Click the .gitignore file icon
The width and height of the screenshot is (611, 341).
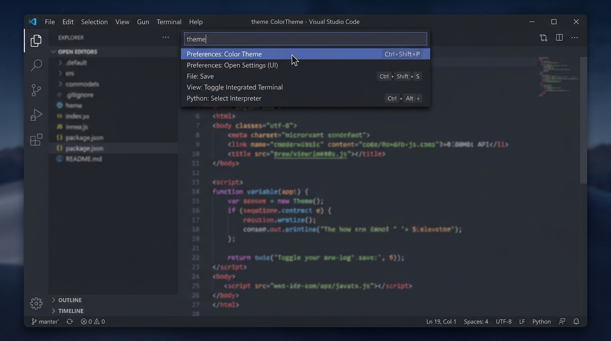point(60,95)
